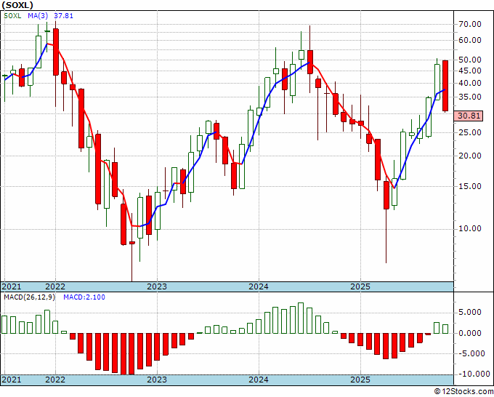Click the MA(3) legend label
Viewport: 494px width, 397px height.
coord(38,15)
